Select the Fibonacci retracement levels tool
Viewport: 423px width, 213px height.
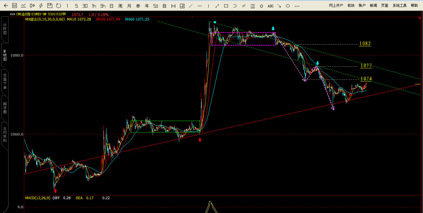pyautogui.click(x=253, y=6)
